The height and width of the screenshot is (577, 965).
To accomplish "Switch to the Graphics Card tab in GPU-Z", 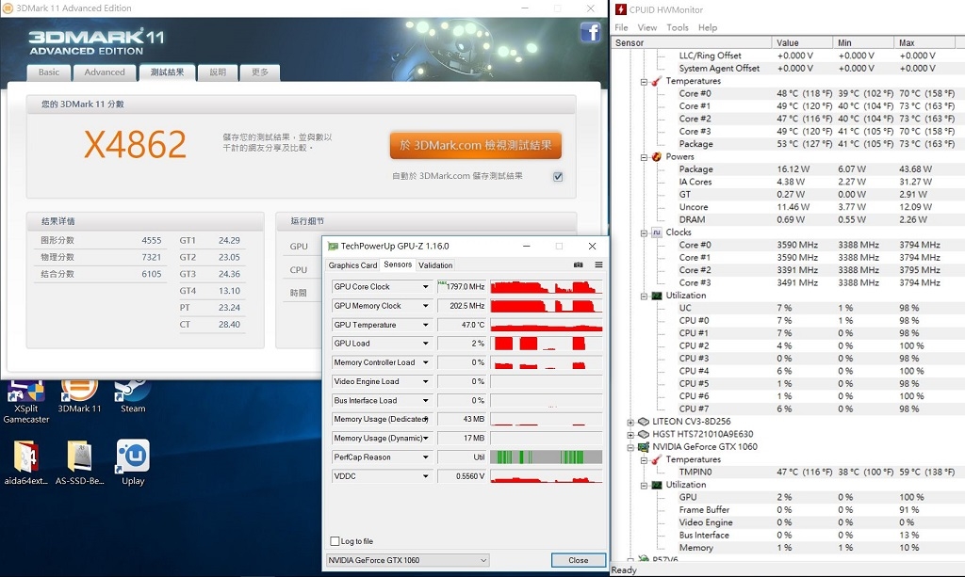I will point(352,265).
